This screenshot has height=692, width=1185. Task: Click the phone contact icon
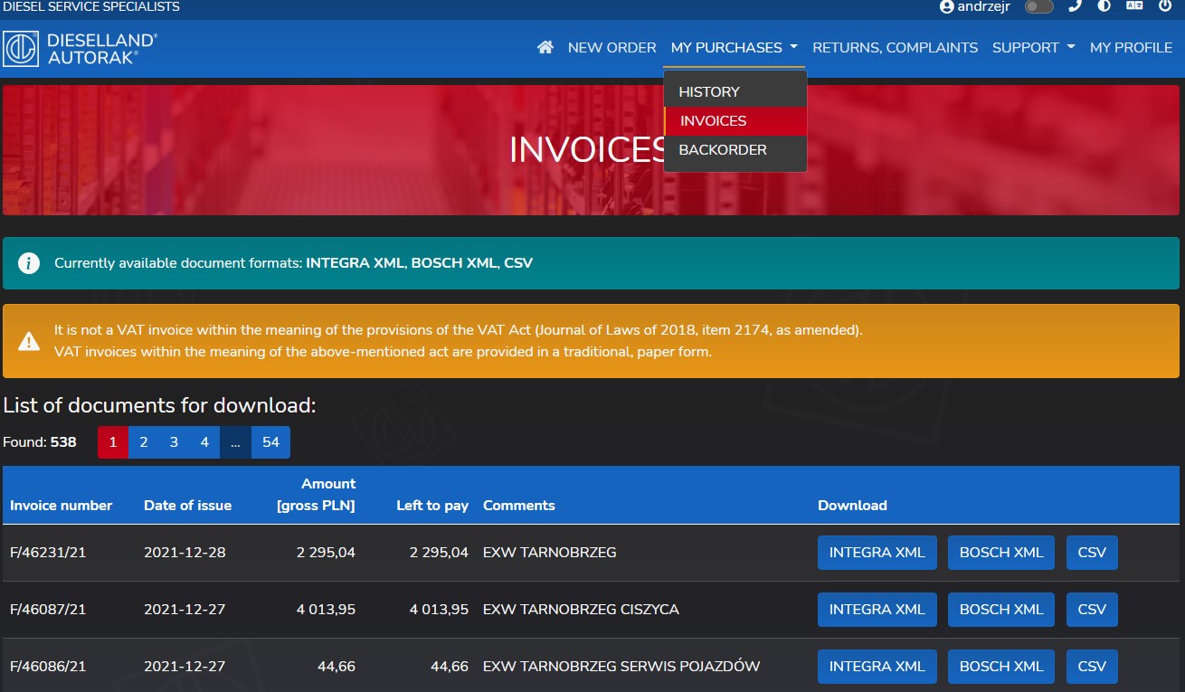(1075, 6)
